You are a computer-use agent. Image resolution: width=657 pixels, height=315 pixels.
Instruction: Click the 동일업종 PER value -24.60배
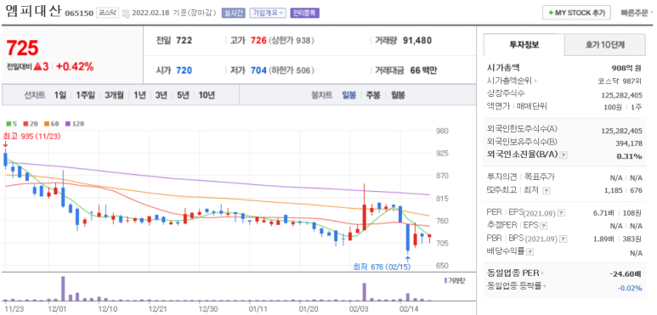626,274
